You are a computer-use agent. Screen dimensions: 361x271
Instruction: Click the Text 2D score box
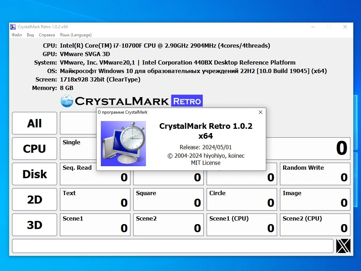pyautogui.click(x=95, y=199)
